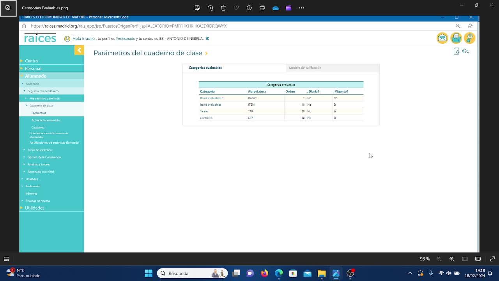This screenshot has height=281, width=499.
Task: Open the three-dot more options menu in Photos
Action: [x=301, y=8]
